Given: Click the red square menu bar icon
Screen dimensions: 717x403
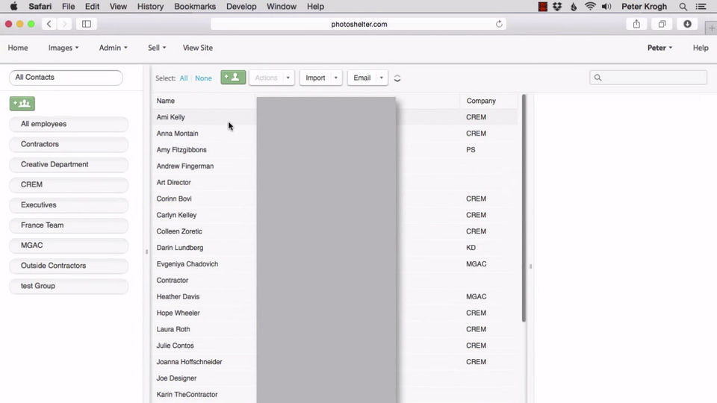Looking at the screenshot, I should point(542,7).
